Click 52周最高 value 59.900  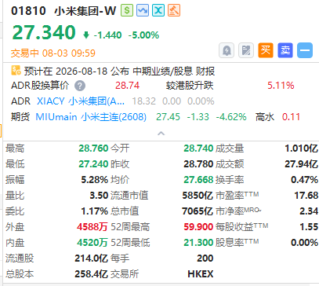point(198,227)
